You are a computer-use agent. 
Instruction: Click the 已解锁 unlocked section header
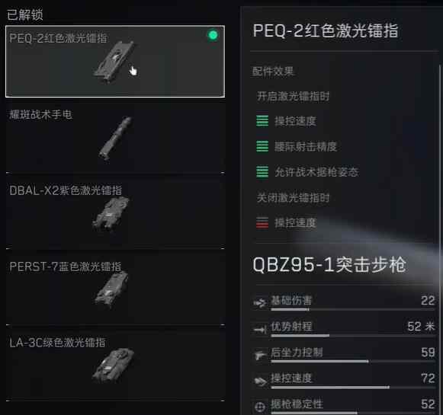click(25, 14)
